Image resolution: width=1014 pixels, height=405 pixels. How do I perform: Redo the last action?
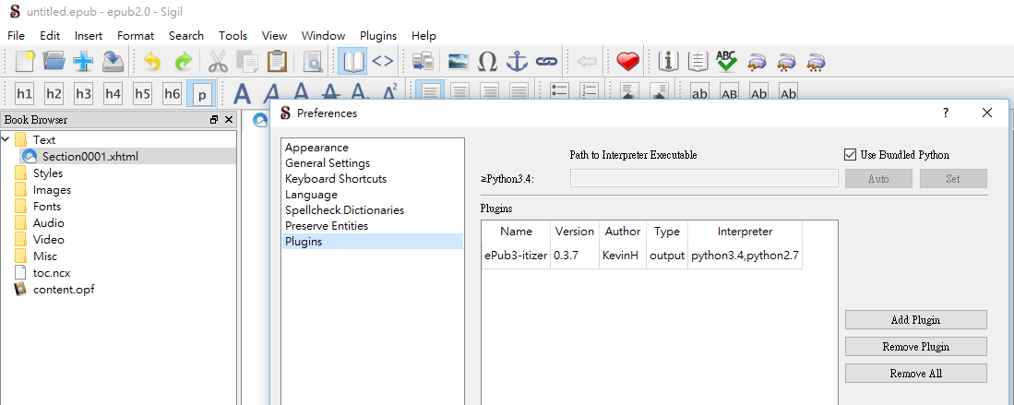click(x=184, y=62)
